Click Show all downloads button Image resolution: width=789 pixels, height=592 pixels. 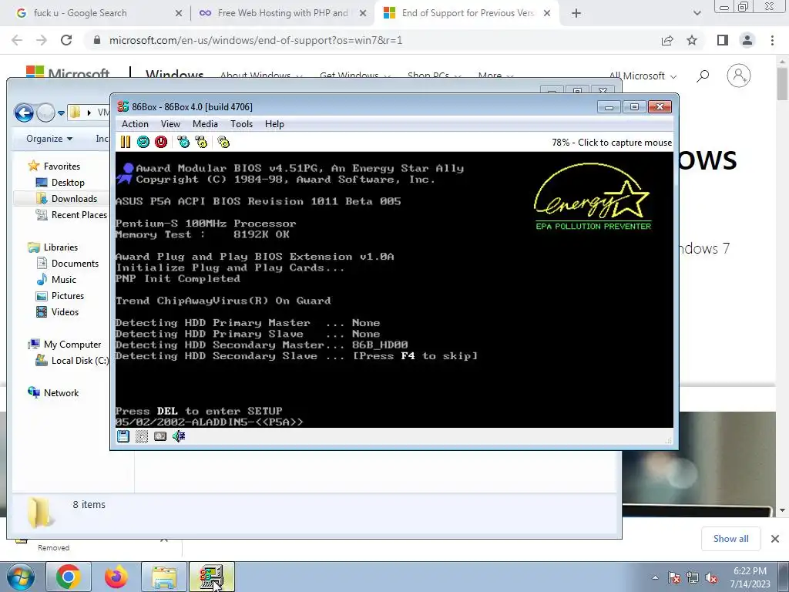pos(730,539)
